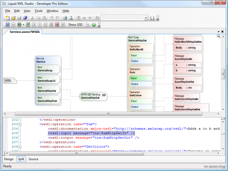Click the page icon right of search box
228x171 pixels.
click(152, 18)
